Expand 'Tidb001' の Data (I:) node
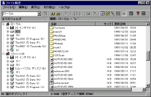The width and height of the screenshot is (151, 97). pos(8,83)
